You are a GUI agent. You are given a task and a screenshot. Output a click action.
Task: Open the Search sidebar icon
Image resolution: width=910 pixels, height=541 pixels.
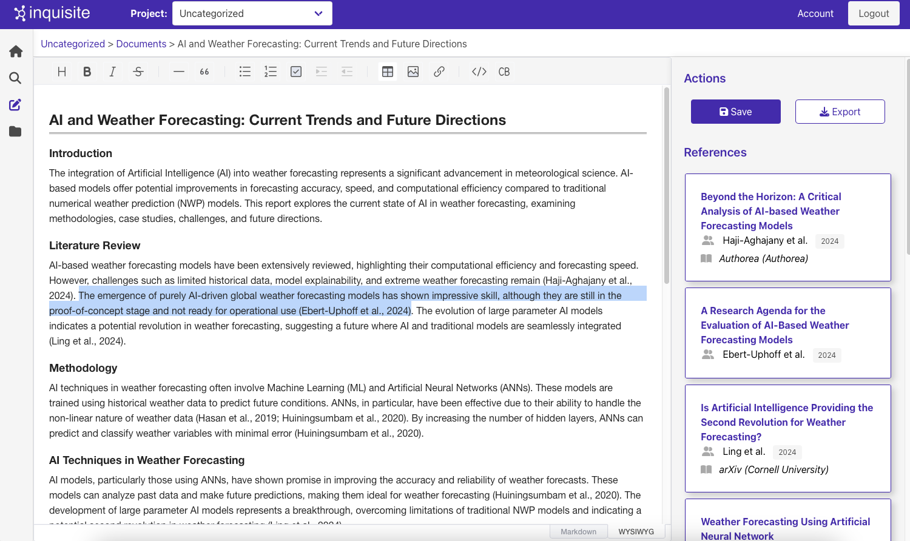click(16, 78)
